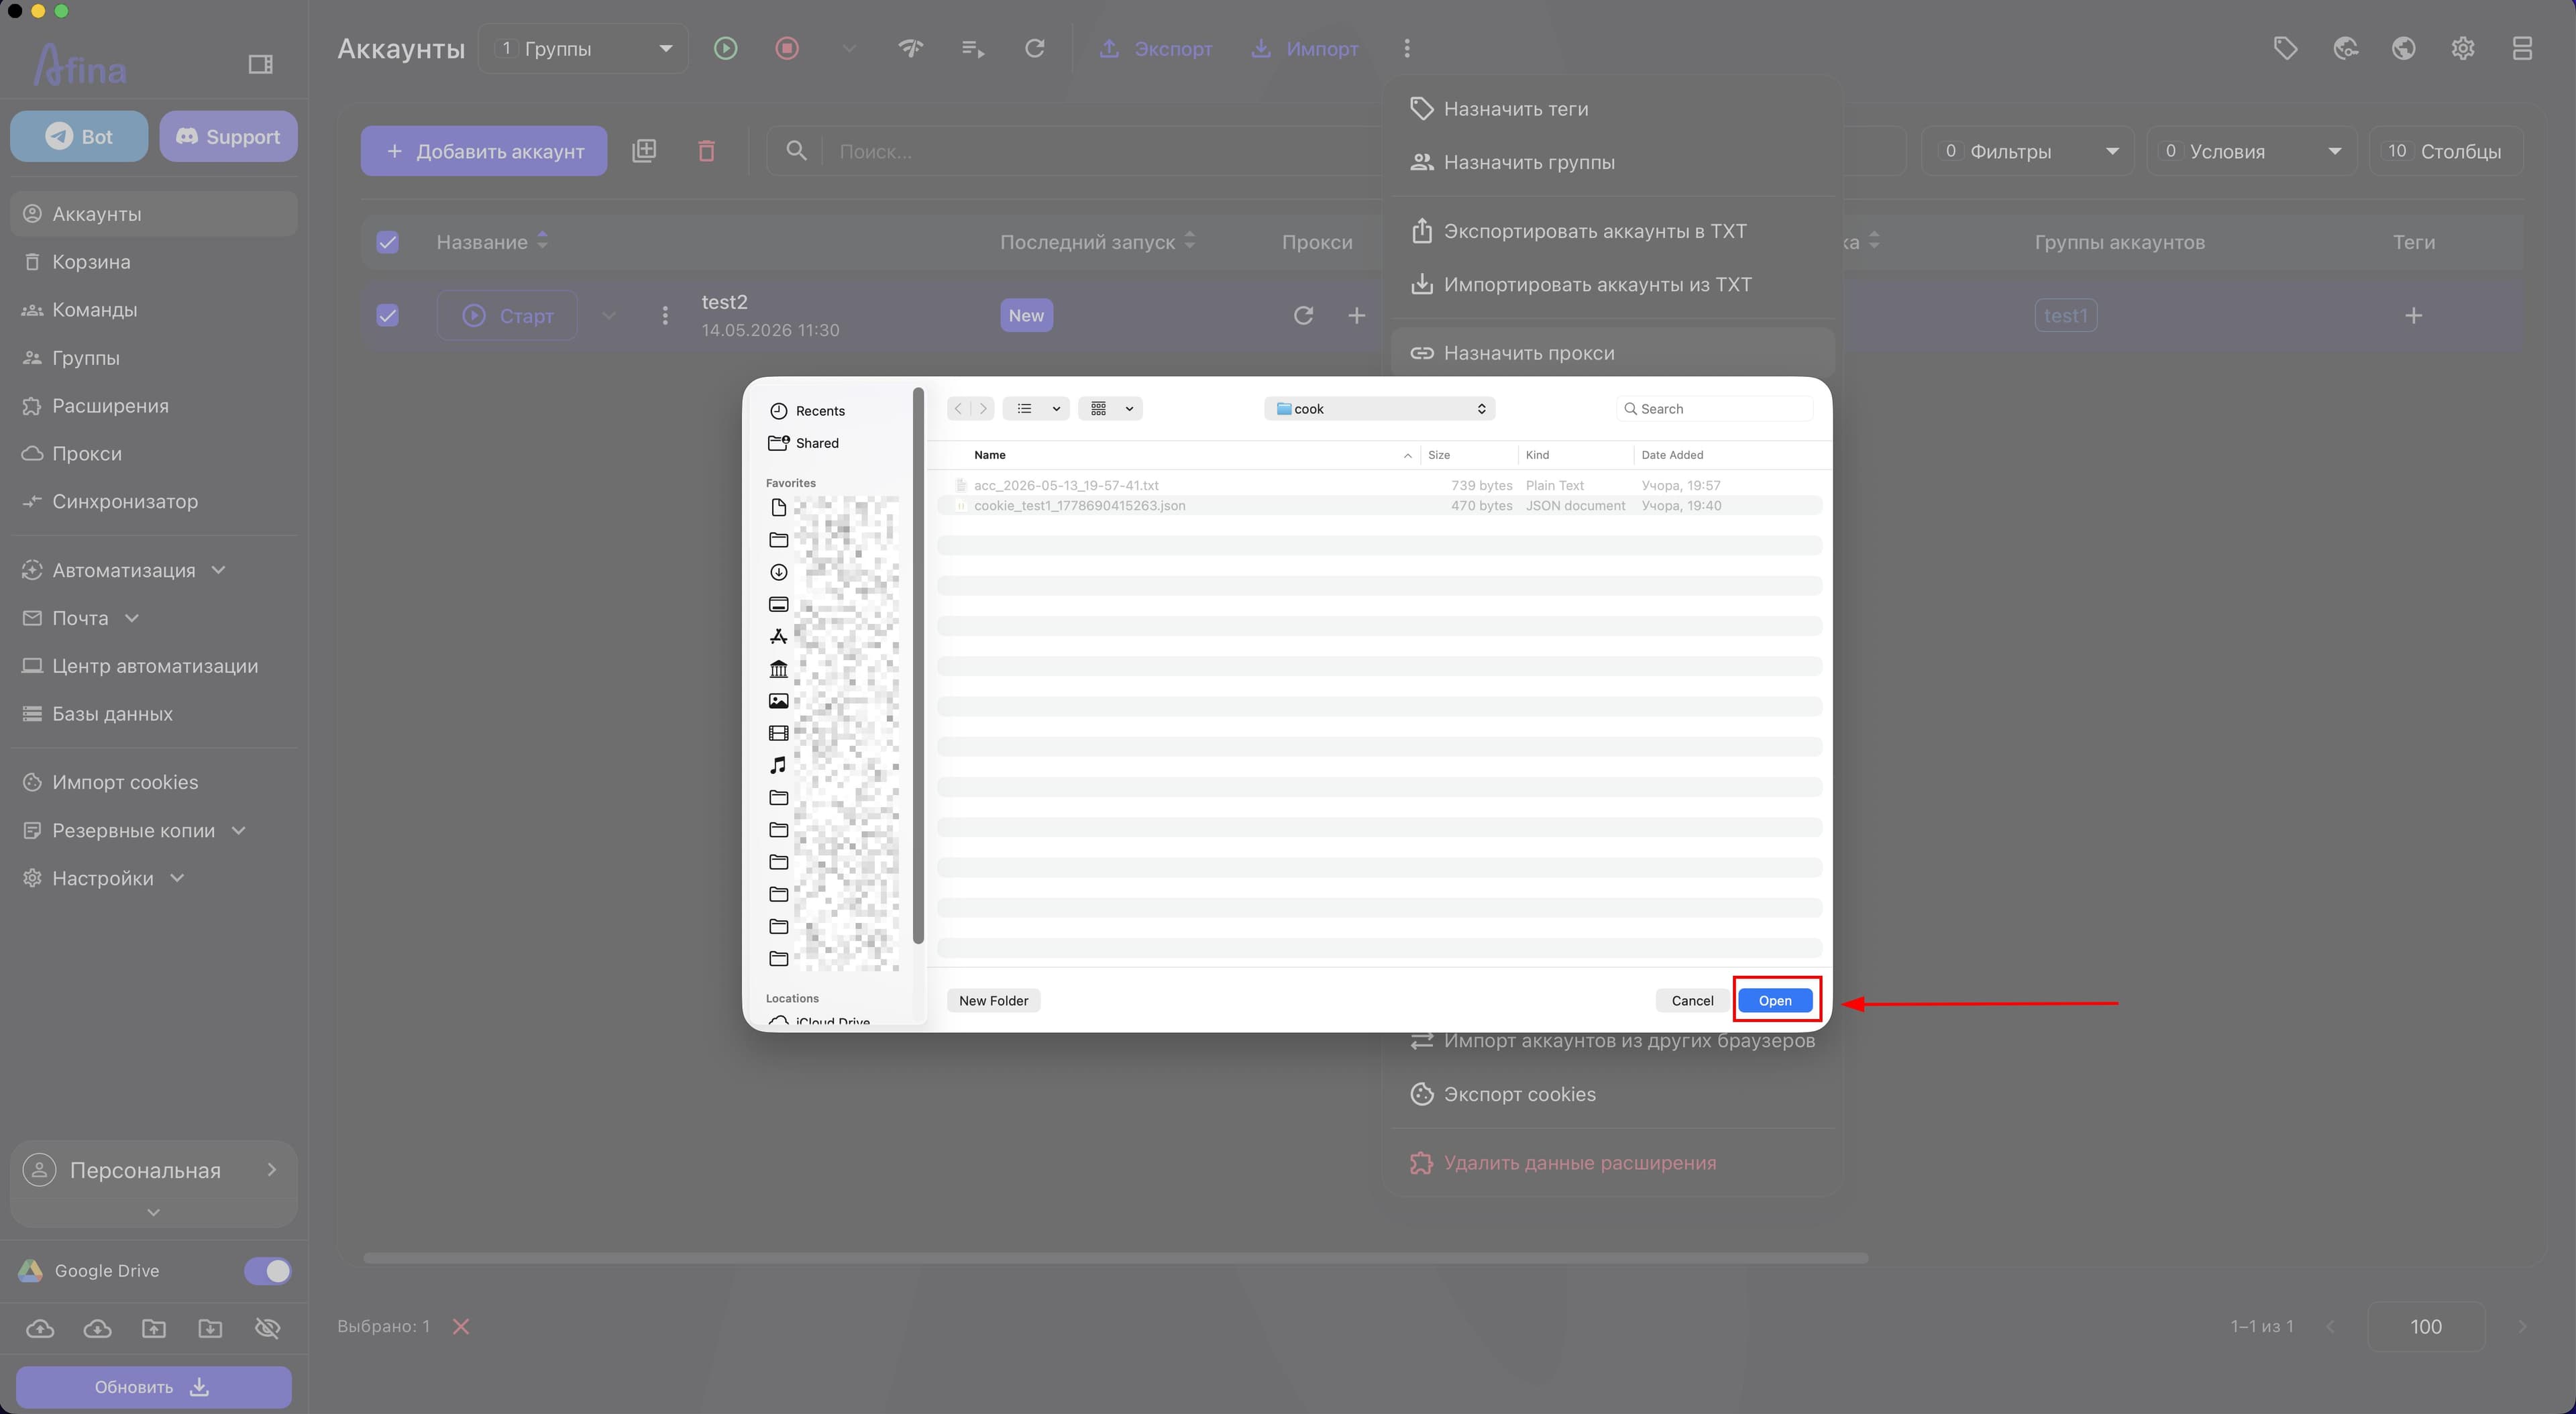Open the three-dot more actions menu
Viewport: 2576px width, 1414px height.
click(1407, 48)
